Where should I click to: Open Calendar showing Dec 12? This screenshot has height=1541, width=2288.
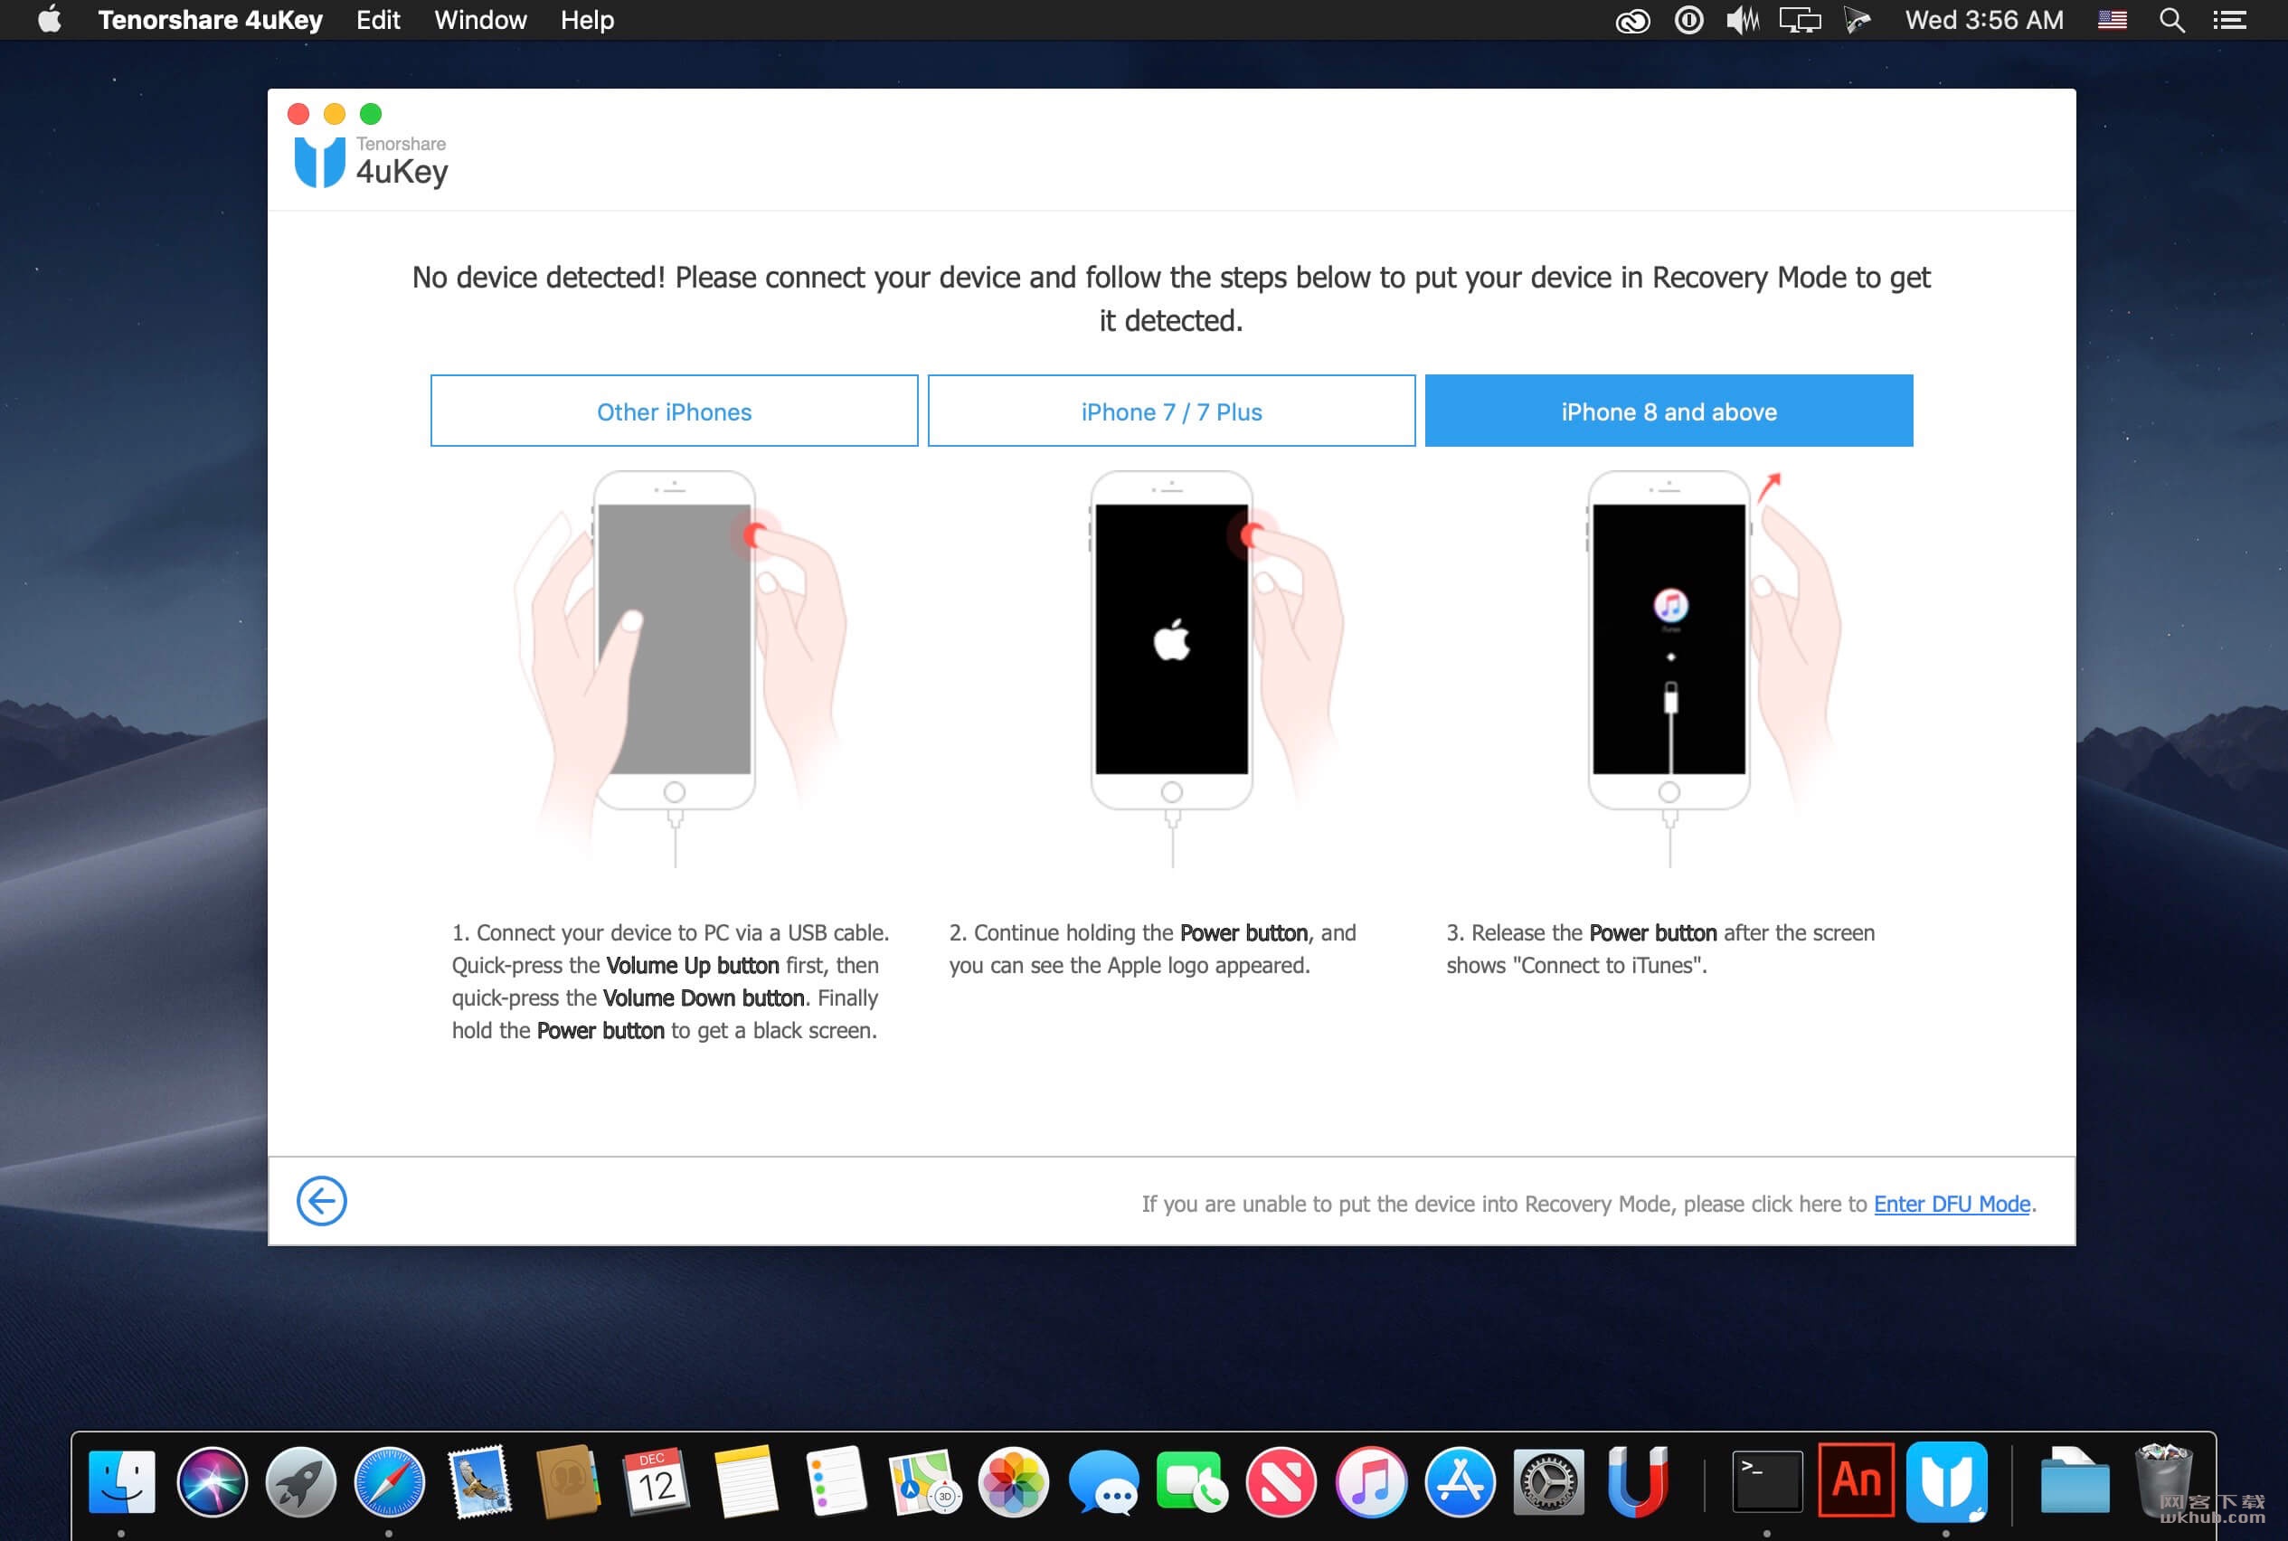pos(657,1481)
